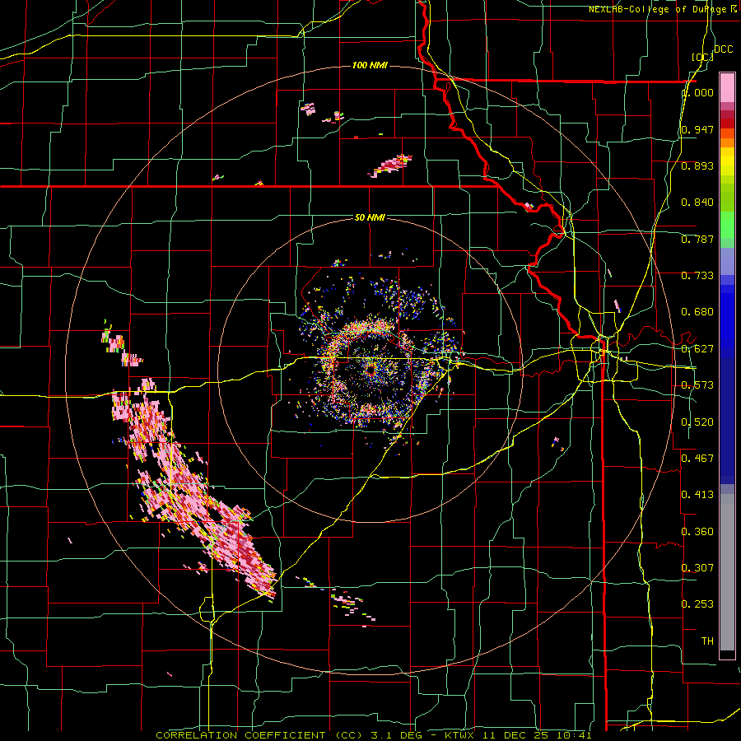
Task: Click the 0.360 color scale value
Action: [697, 531]
